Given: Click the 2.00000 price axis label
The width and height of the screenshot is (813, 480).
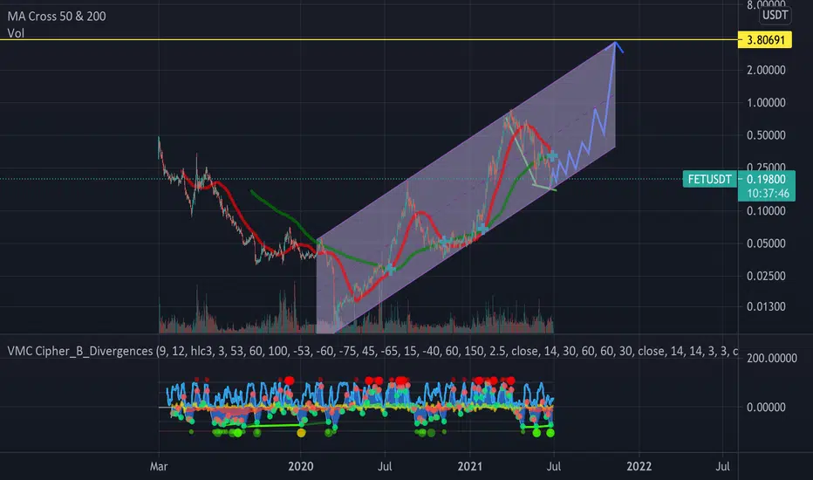Looking at the screenshot, I should pos(766,70).
